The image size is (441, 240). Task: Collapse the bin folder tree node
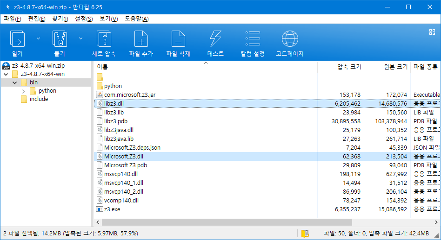[x=14, y=82]
